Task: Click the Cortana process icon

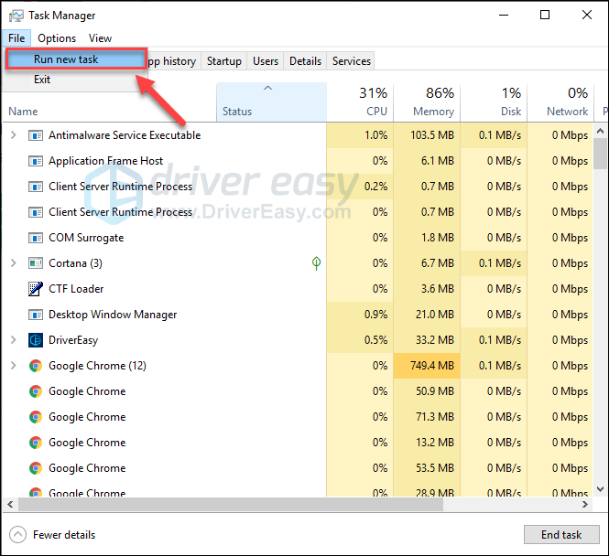Action: (36, 263)
